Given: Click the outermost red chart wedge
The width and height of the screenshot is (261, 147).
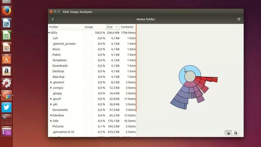Looking at the screenshot, I should point(215,80).
